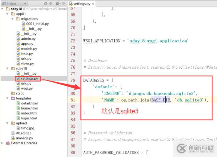The height and width of the screenshot is (157, 217).
Task: Place cursor on WSGI_APPLICATION line
Action: [136, 41]
